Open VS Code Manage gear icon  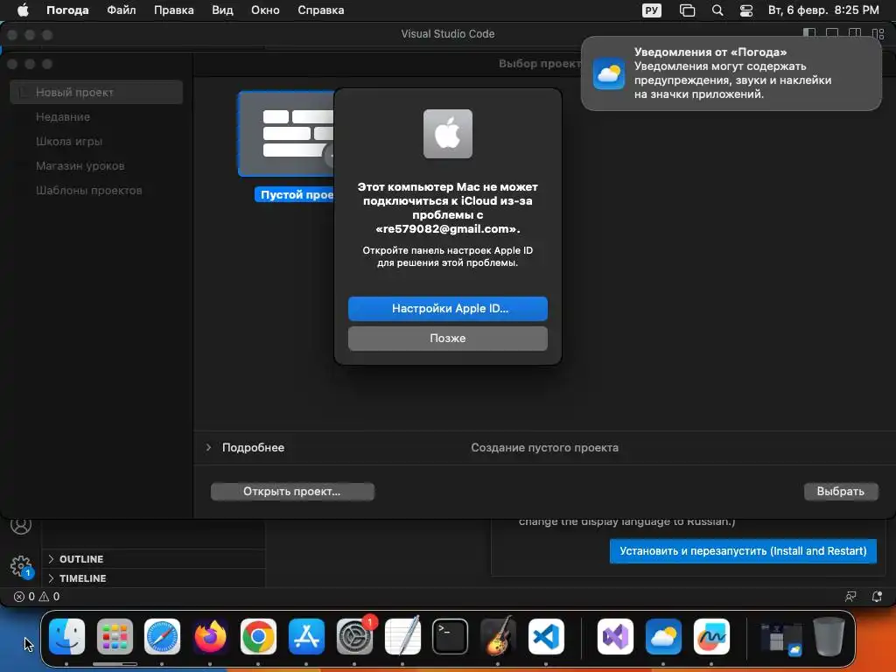[x=21, y=566]
